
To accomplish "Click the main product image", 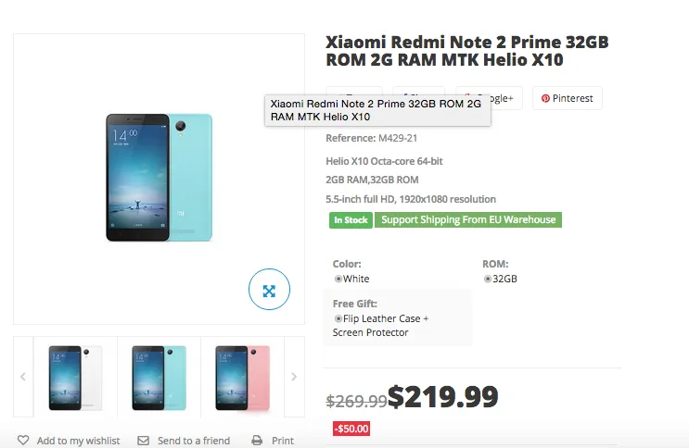I will tap(159, 178).
